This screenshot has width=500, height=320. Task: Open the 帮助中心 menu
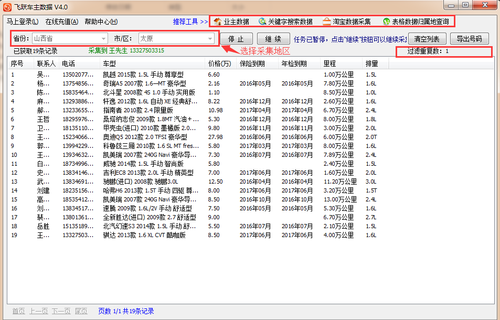(101, 22)
